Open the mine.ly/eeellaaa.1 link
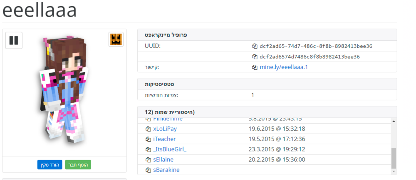 [x=284, y=67]
